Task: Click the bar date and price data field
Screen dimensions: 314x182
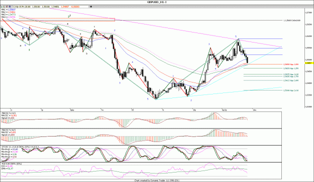Action: 51,6
